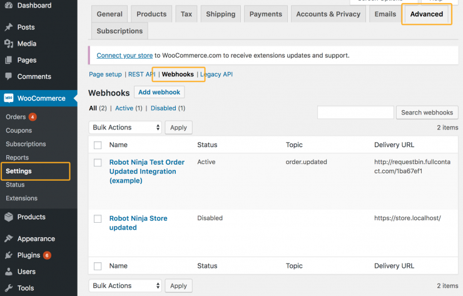Open the top Bulk Actions dropdown
463x296 pixels.
125,127
